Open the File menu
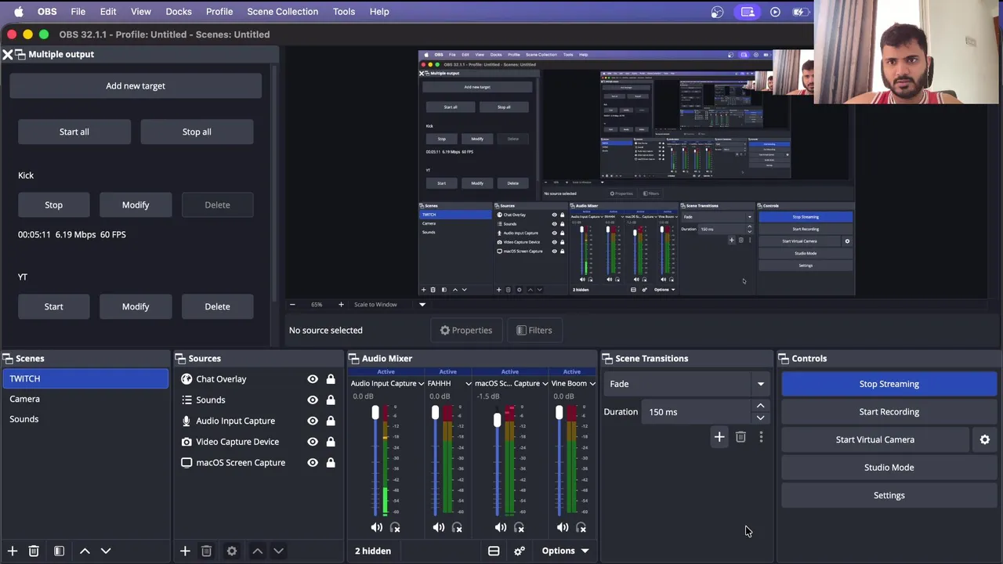This screenshot has height=564, width=1003. 78,12
